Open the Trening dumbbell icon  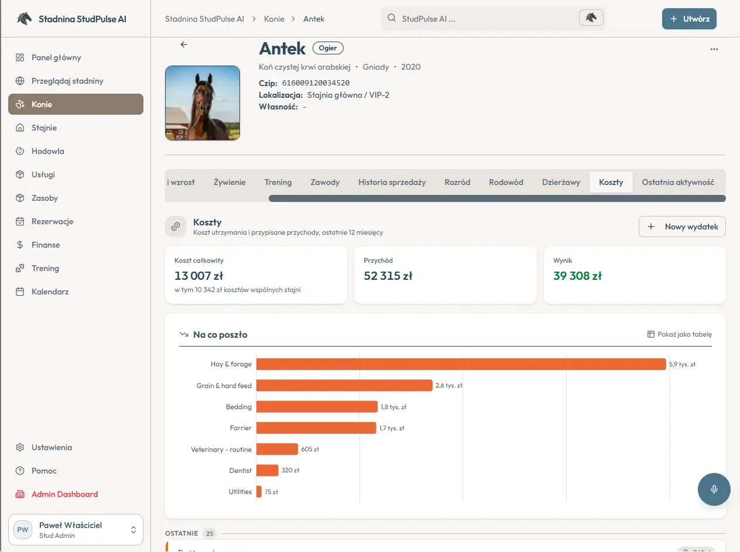(x=20, y=268)
